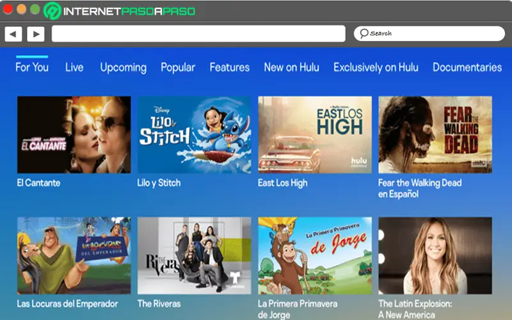Open Lilo & Stitch poster thumbnail

click(x=195, y=134)
